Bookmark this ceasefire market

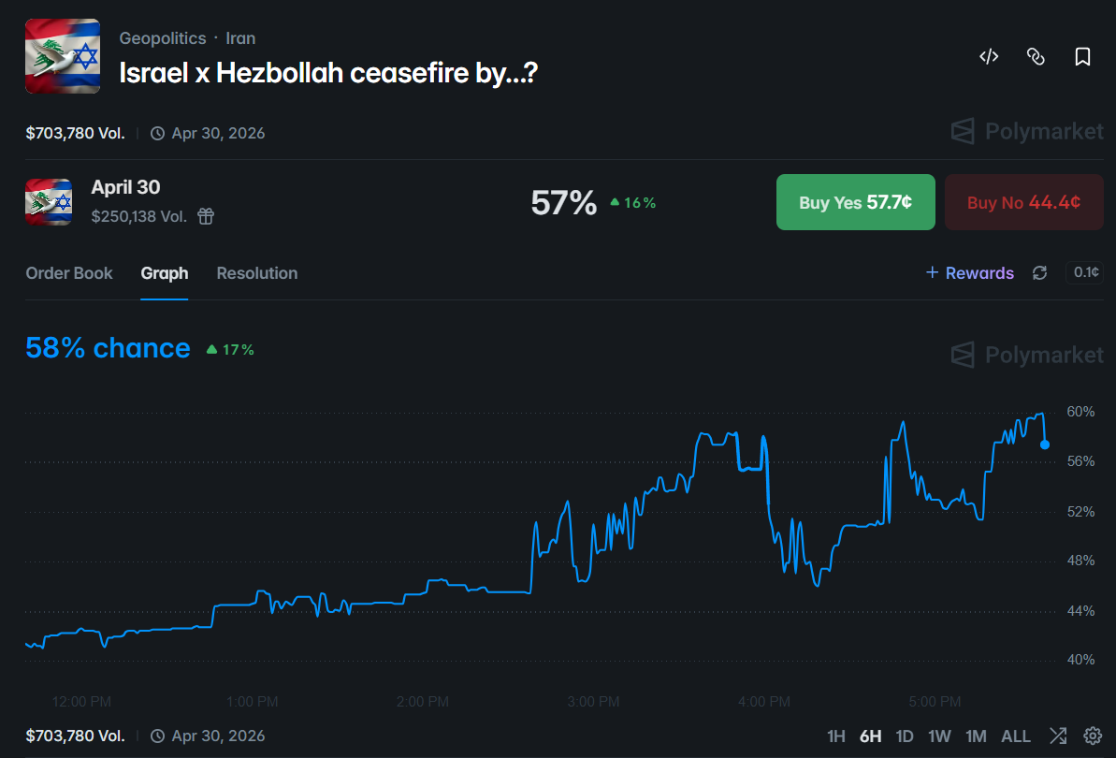tap(1082, 57)
